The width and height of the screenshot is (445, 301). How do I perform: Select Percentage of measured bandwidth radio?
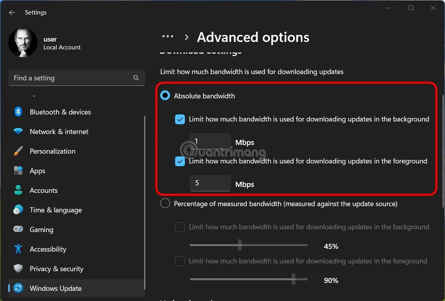coord(165,203)
